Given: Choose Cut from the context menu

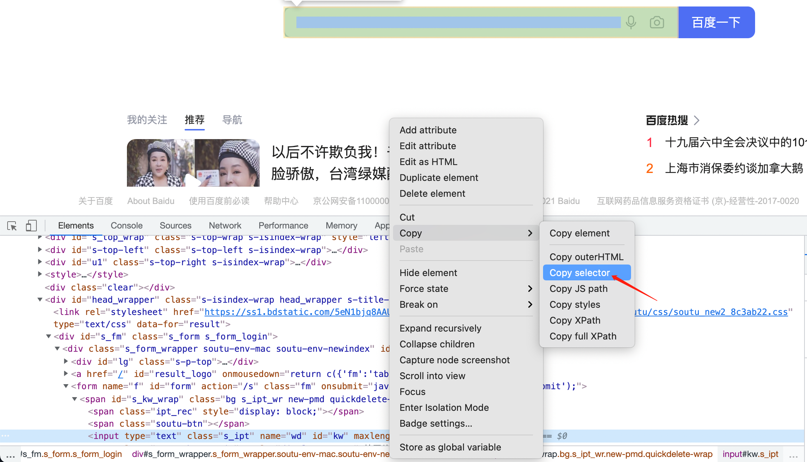Looking at the screenshot, I should tap(466, 217).
